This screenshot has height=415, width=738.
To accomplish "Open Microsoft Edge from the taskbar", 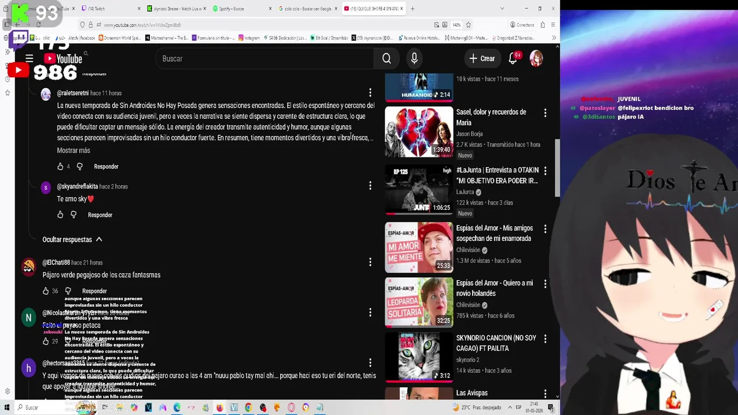I will (x=177, y=408).
